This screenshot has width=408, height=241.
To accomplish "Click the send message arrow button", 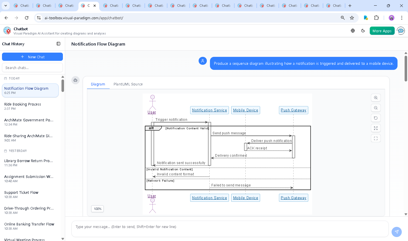I will tap(396, 232).
